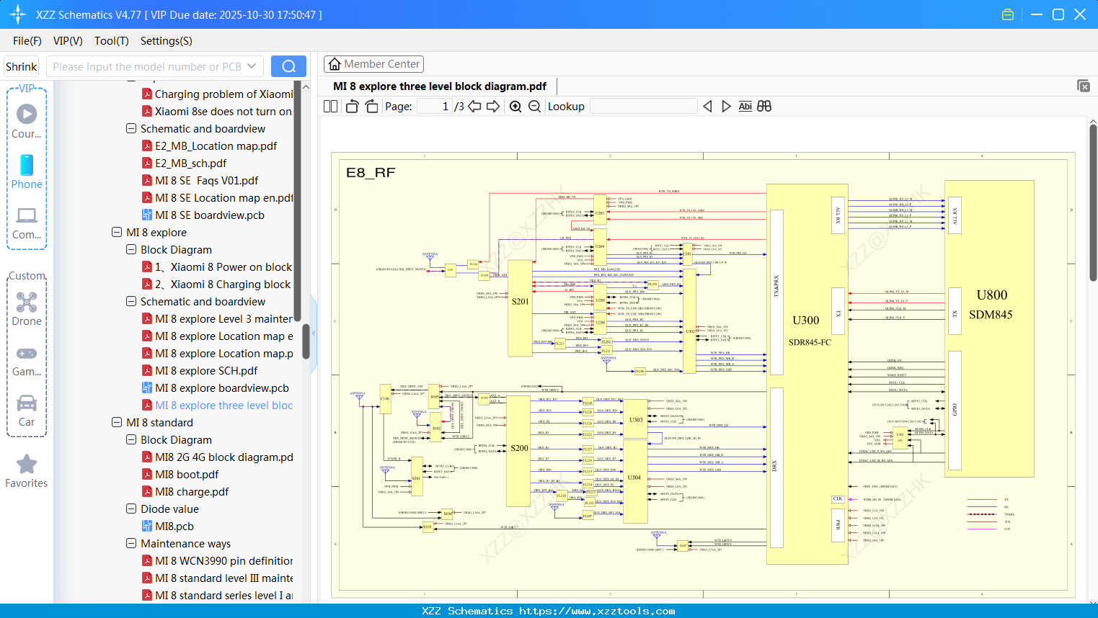Activate the zoom-out tool
The image size is (1098, 618).
point(533,106)
